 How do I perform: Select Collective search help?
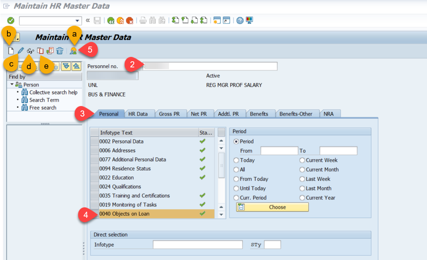53,92
